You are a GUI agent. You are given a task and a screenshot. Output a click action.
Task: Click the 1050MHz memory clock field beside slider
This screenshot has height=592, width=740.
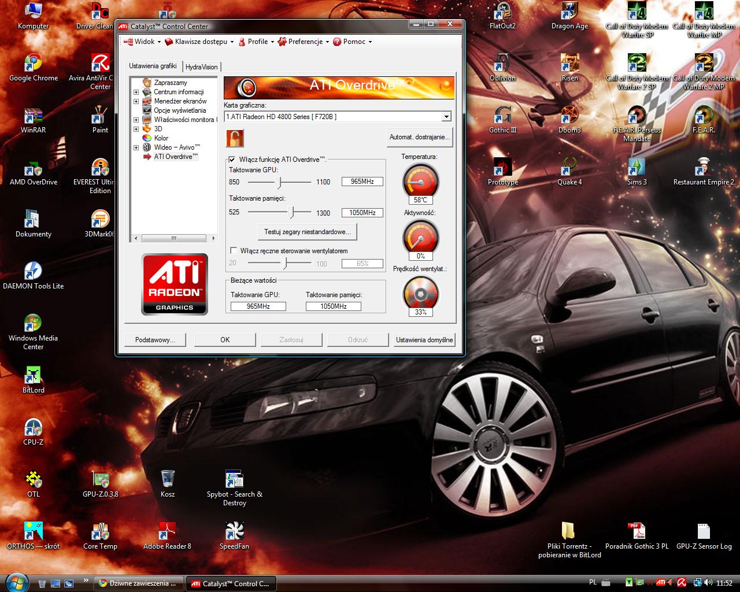pyautogui.click(x=362, y=213)
